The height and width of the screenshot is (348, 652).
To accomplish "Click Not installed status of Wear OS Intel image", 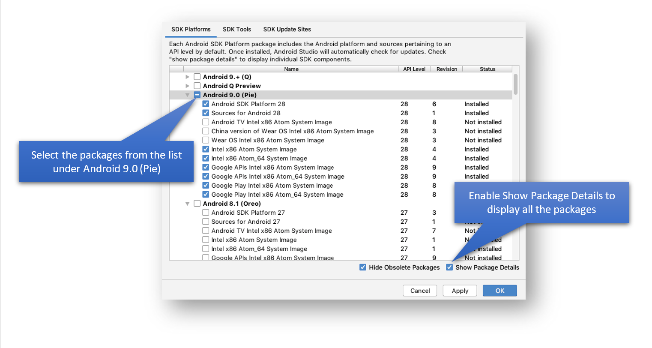I will [x=483, y=140].
